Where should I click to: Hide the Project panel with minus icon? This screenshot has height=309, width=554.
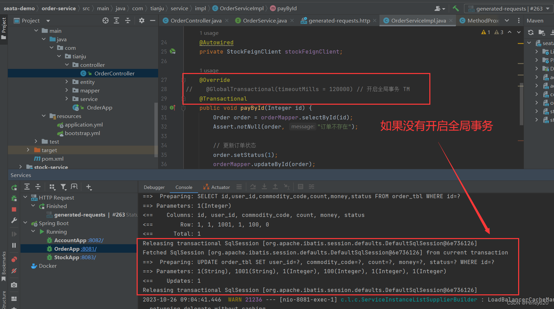153,20
